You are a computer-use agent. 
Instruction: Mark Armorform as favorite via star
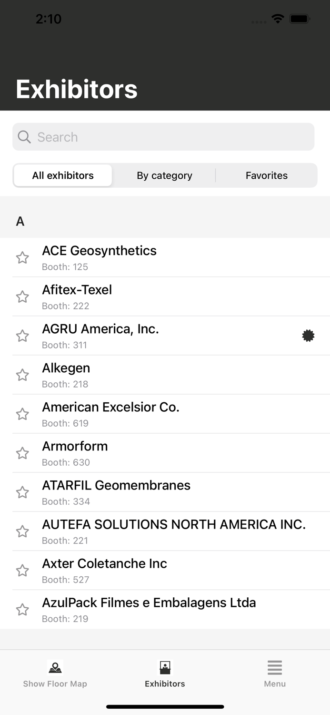click(22, 453)
